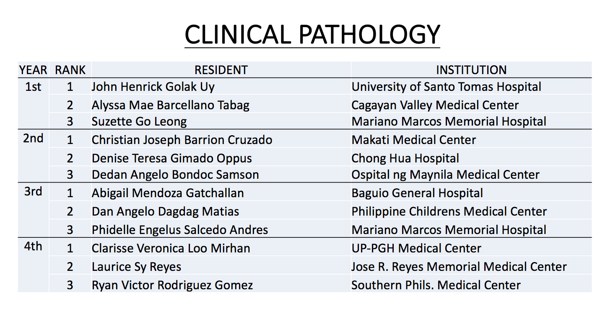613x319 pixels.
Task: Select the Suzette Go Leong cell
Action: click(139, 121)
